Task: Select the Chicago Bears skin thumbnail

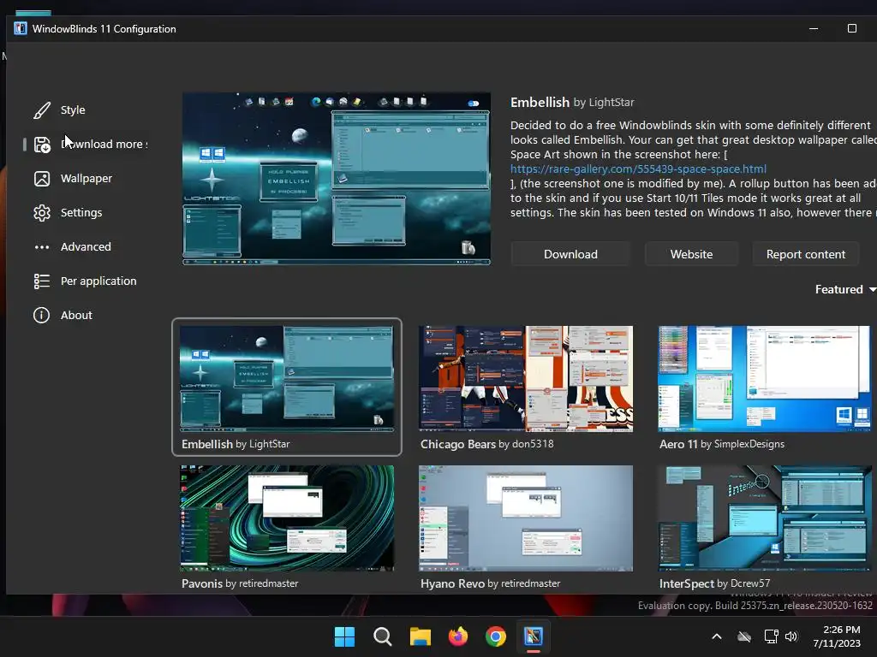Action: (526, 379)
